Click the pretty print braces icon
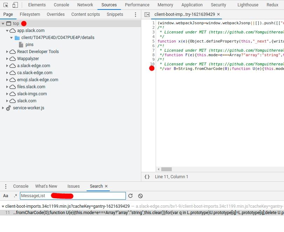This screenshot has width=284, height=232. point(147,177)
